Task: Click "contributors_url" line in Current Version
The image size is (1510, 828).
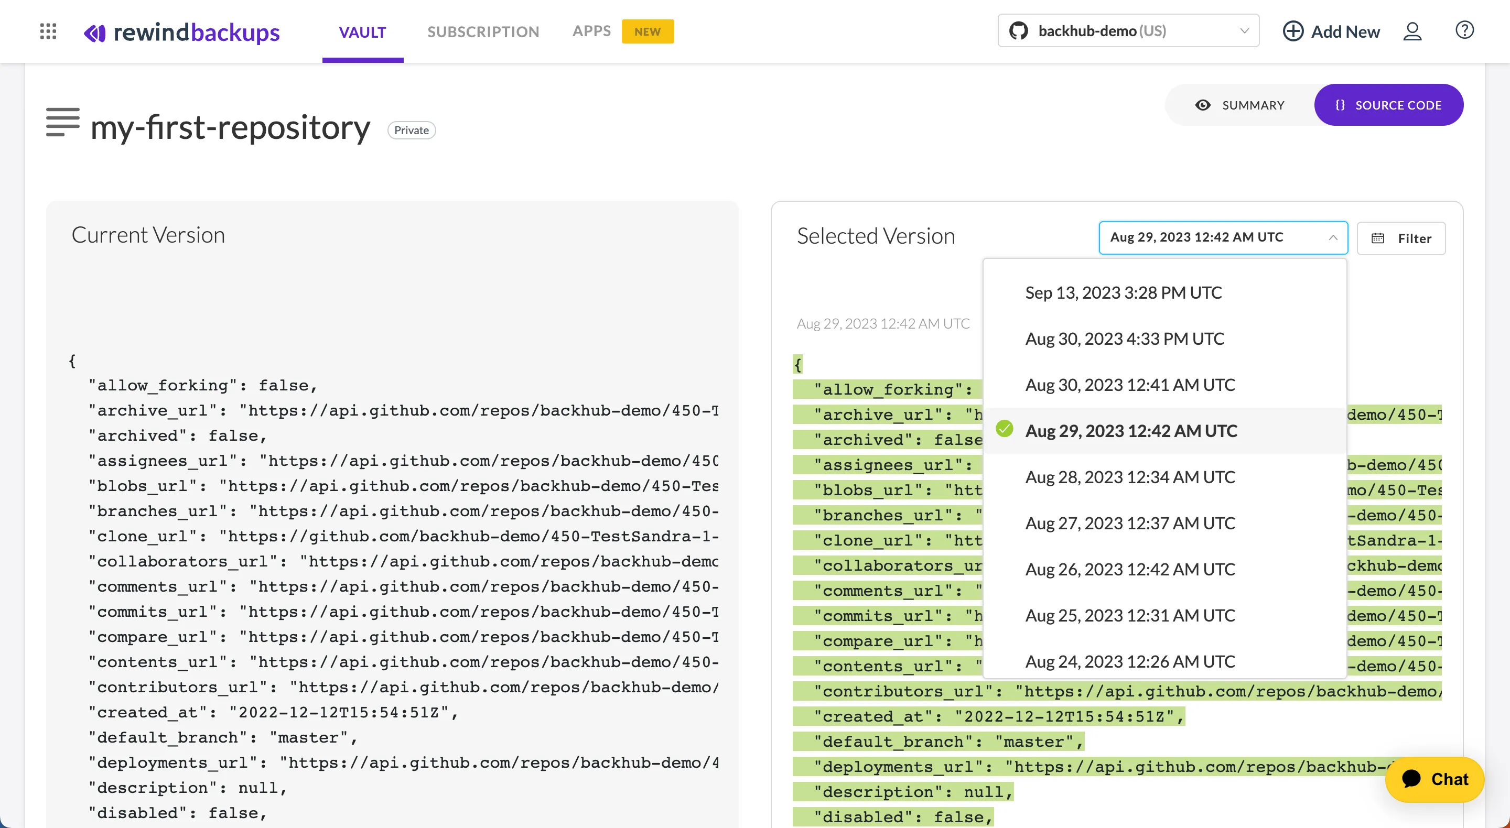Action: click(403, 688)
